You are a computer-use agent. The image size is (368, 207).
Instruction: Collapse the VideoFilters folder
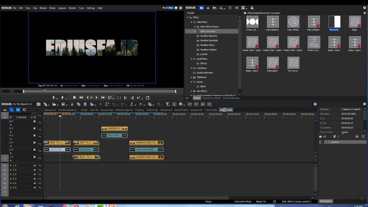click(x=191, y=22)
